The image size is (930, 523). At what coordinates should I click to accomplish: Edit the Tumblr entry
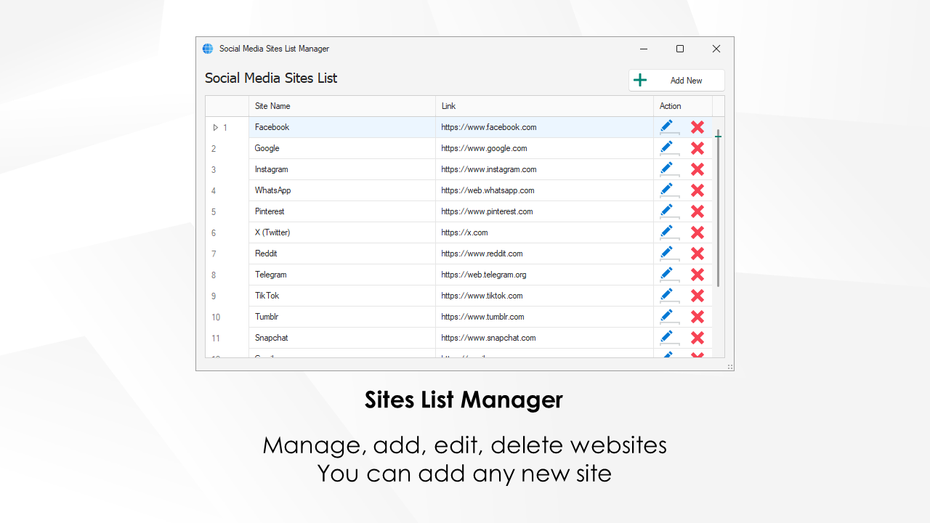click(667, 317)
